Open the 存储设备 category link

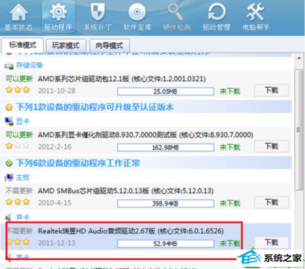point(29,65)
